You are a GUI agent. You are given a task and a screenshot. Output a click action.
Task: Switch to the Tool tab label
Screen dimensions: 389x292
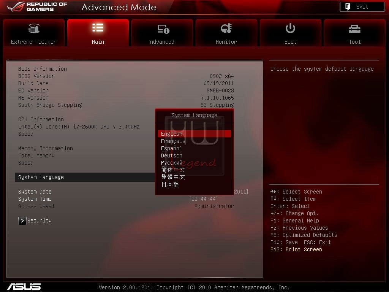click(x=354, y=42)
